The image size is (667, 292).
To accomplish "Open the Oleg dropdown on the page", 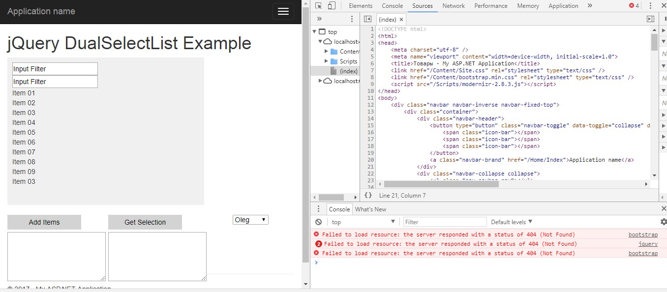I will click(x=250, y=220).
